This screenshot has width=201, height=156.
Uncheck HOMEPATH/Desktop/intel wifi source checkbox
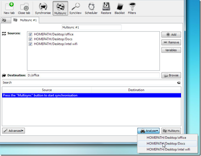pyautogui.click(x=30, y=44)
